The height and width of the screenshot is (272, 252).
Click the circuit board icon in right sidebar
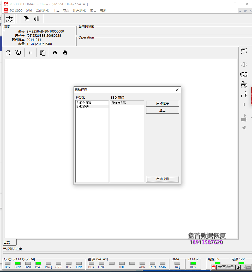(x=244, y=75)
